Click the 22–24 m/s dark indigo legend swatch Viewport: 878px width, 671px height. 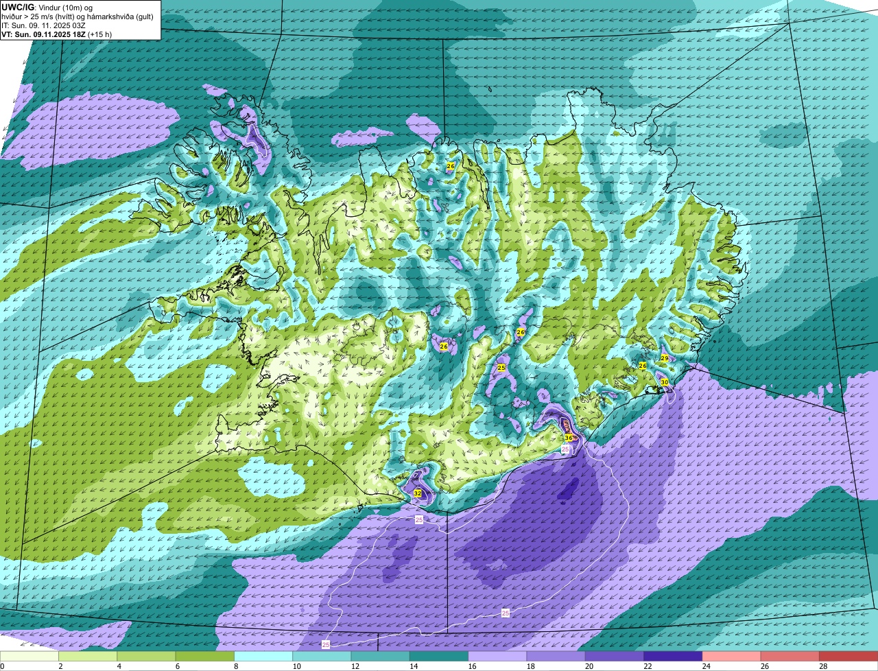(673, 656)
